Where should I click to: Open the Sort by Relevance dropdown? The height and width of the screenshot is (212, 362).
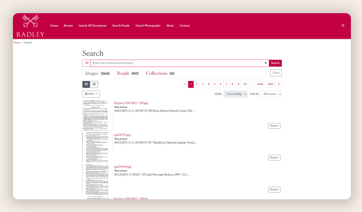pyautogui.click(x=271, y=94)
